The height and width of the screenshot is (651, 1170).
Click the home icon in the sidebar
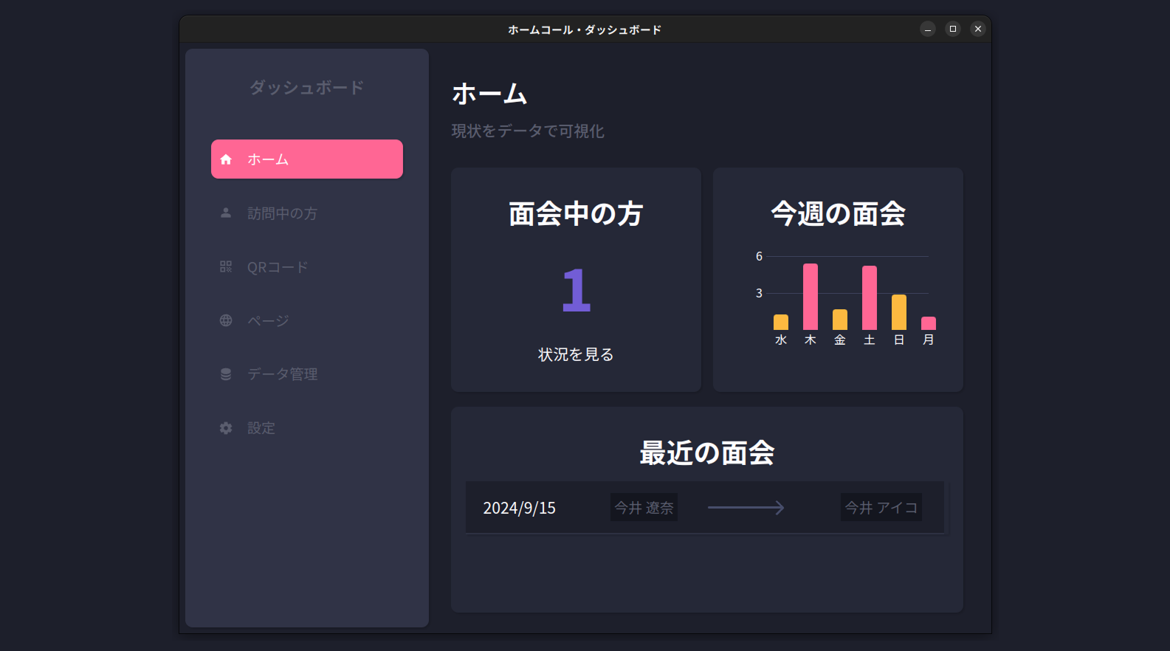226,159
